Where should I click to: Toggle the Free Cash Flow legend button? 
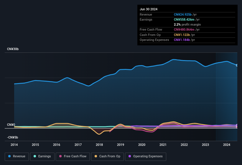pos(73,156)
